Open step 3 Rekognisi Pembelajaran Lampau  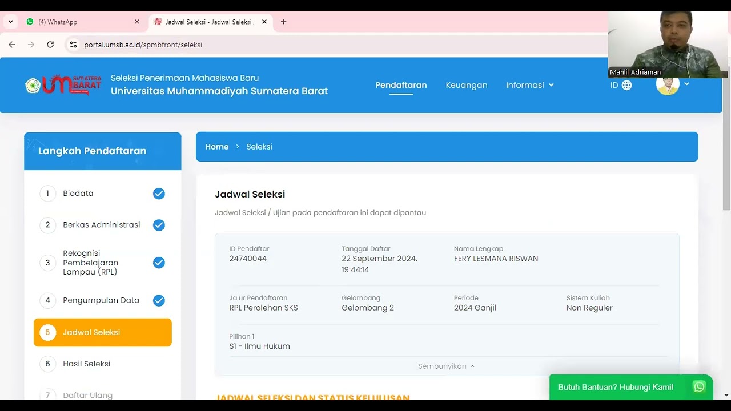(x=102, y=263)
